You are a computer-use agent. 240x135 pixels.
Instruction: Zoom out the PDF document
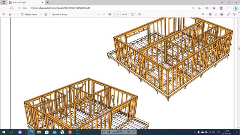click(x=98, y=14)
